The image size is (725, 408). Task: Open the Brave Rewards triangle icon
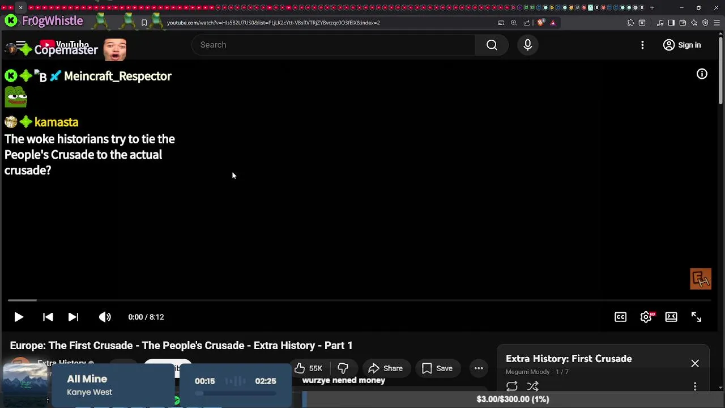(553, 23)
